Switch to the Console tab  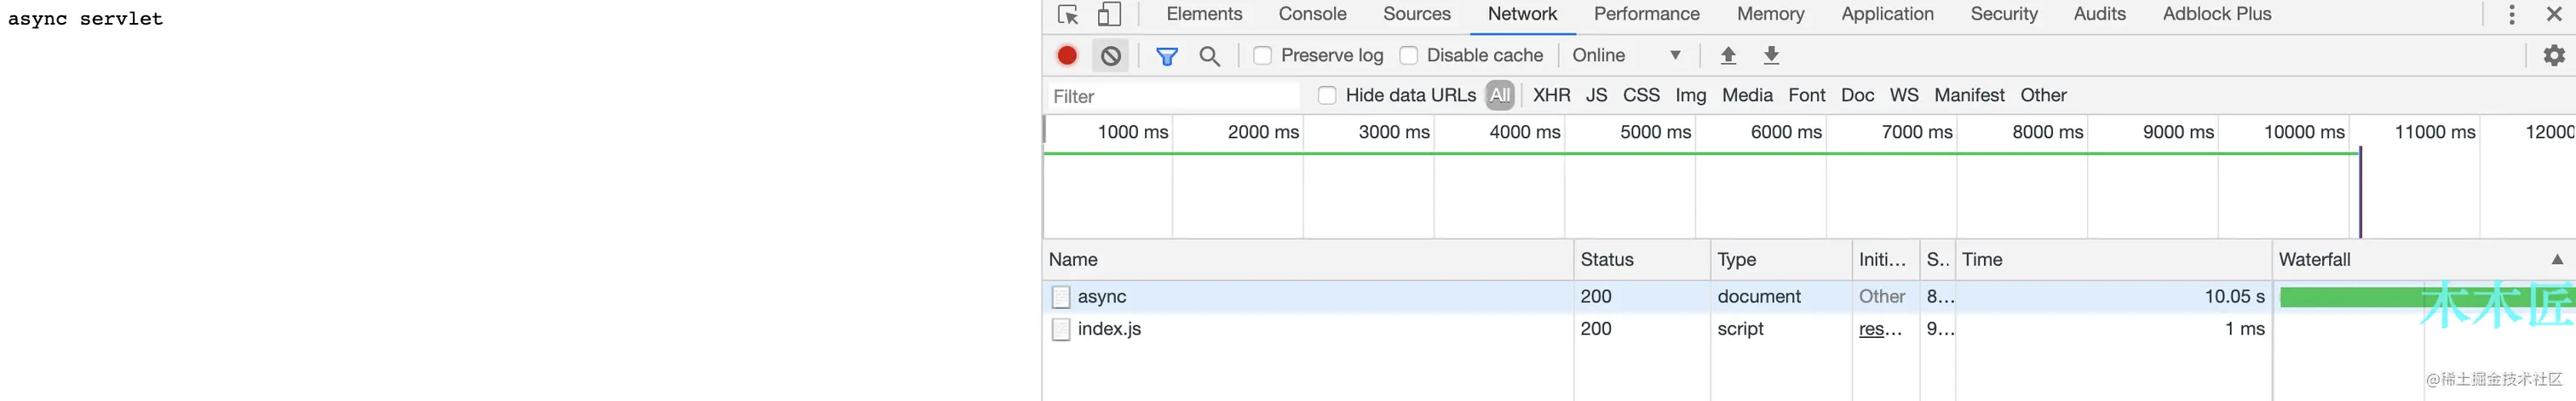click(1312, 15)
